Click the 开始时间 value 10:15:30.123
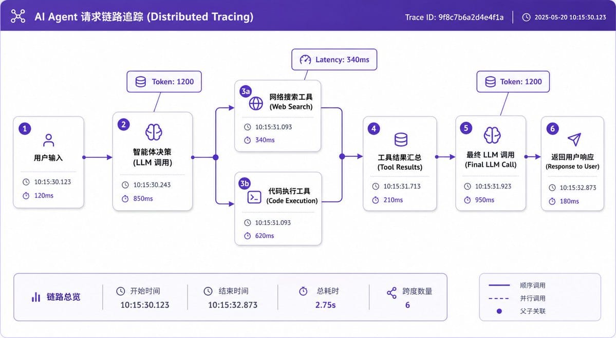Image resolution: width=616 pixels, height=338 pixels. coord(144,305)
